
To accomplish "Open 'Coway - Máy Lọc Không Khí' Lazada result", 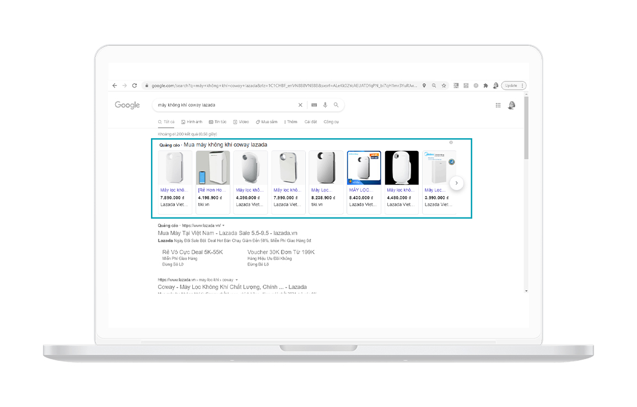I will pyautogui.click(x=232, y=287).
